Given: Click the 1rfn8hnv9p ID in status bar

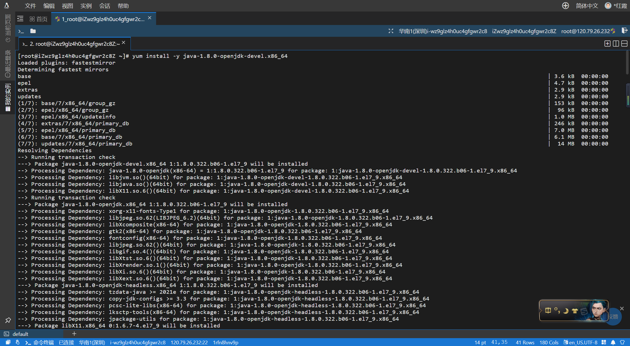Looking at the screenshot, I should [x=226, y=342].
